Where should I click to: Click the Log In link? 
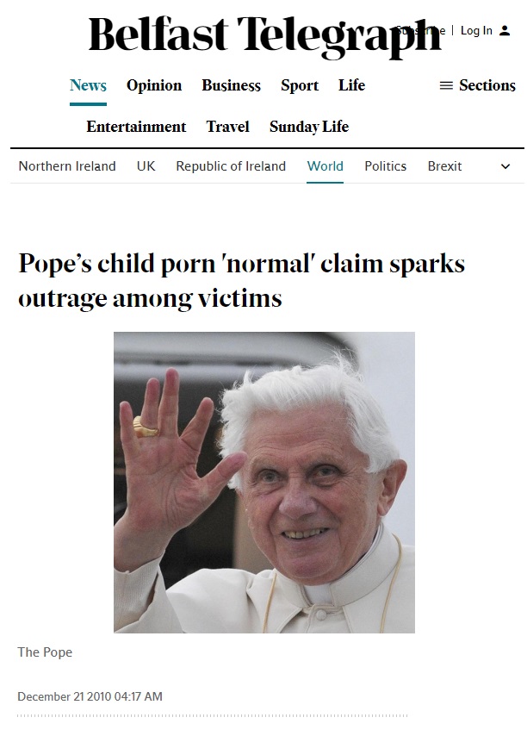point(476,31)
